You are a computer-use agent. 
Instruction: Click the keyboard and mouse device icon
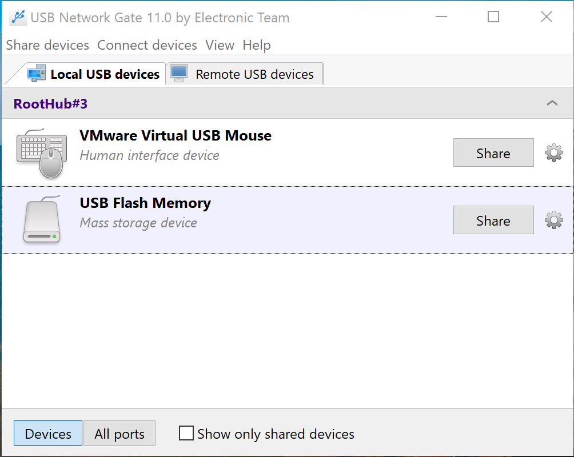click(41, 153)
